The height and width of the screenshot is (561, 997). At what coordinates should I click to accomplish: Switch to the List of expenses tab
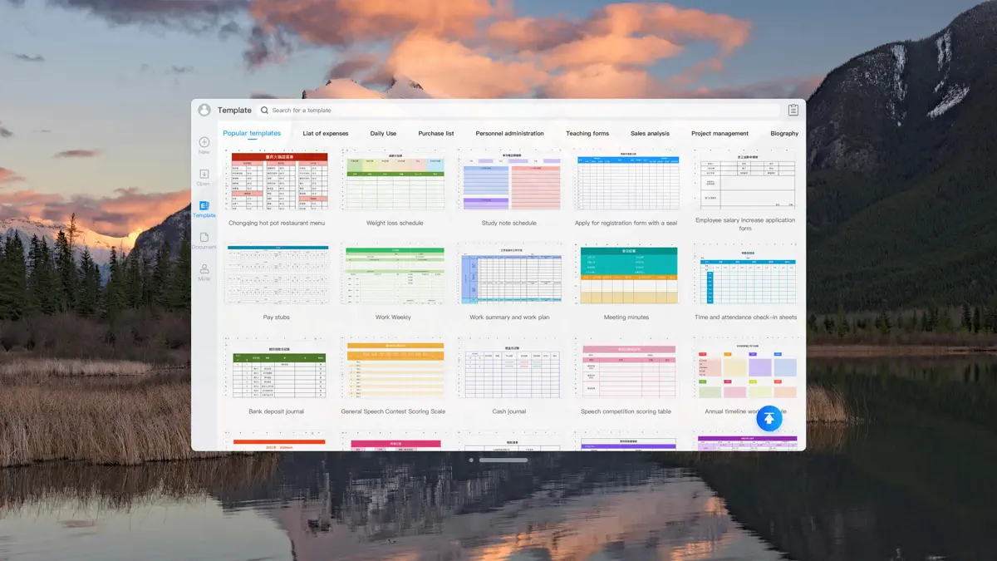point(325,132)
